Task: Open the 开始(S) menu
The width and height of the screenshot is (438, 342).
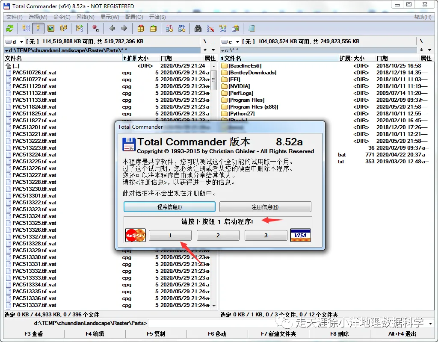Action: (x=157, y=17)
